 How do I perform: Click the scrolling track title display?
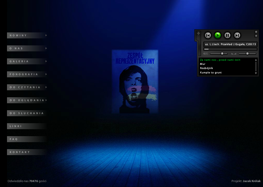point(230,44)
